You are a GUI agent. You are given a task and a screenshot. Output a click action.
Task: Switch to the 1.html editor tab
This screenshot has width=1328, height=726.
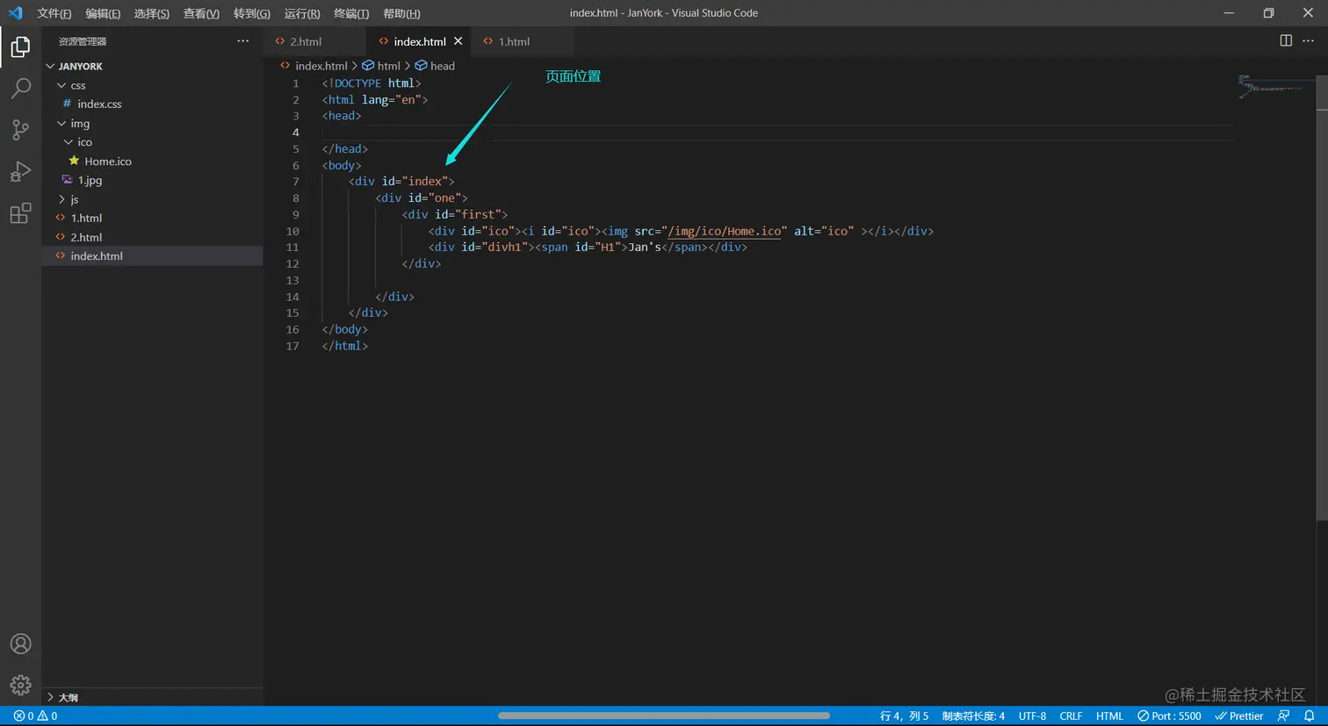click(x=523, y=41)
